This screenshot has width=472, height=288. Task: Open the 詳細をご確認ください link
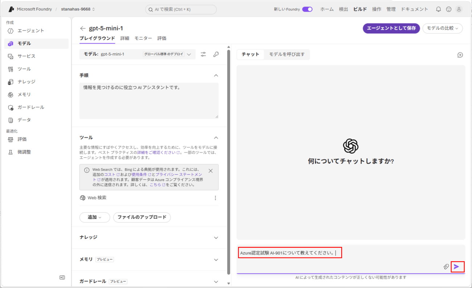[x=158, y=153]
